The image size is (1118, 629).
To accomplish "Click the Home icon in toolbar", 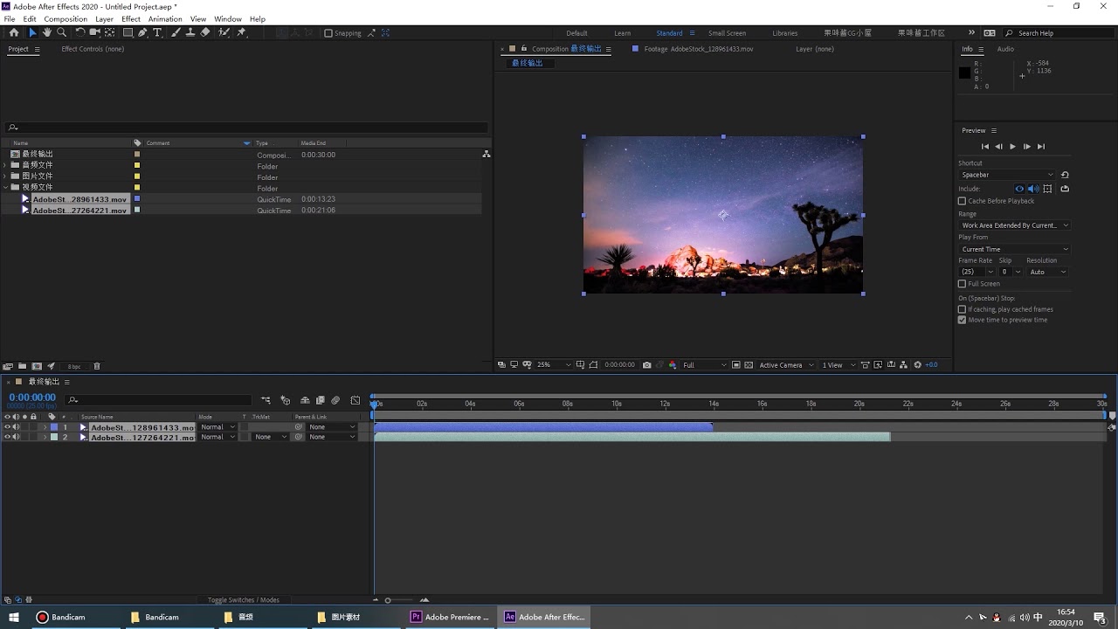I will point(14,32).
